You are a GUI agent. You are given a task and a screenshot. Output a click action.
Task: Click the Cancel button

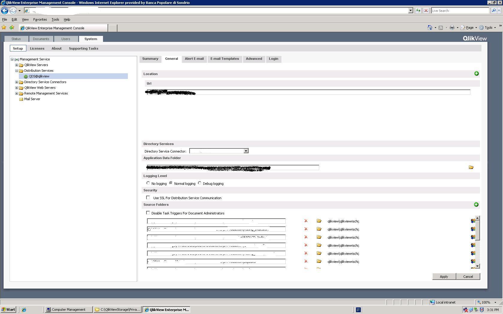pos(468,277)
